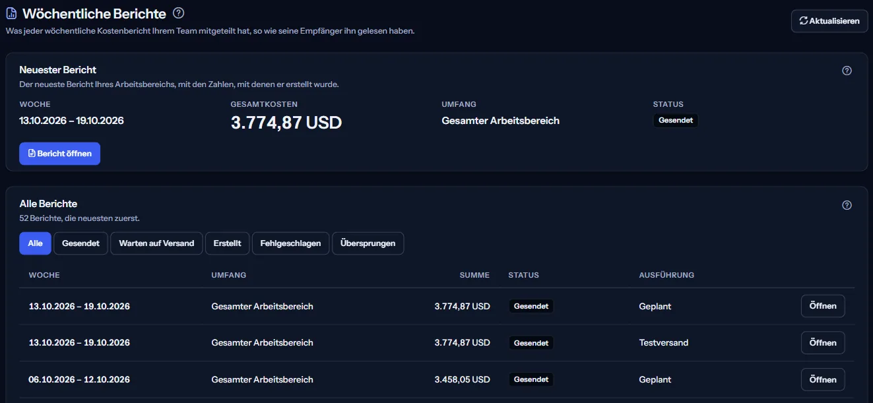Click the Neuester Bericht heading
Viewport: 873px width, 403px height.
[x=58, y=69]
